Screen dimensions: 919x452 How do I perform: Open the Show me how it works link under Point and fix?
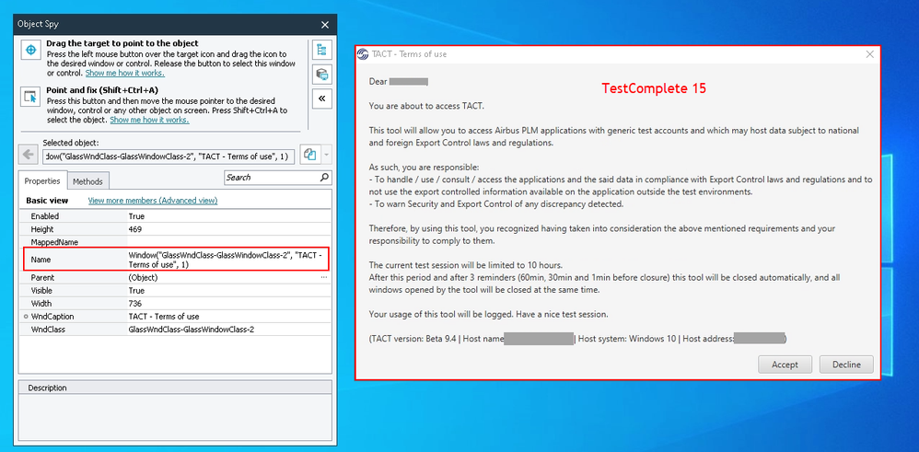coord(149,120)
